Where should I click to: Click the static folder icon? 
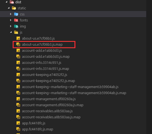click(x=14, y=8)
